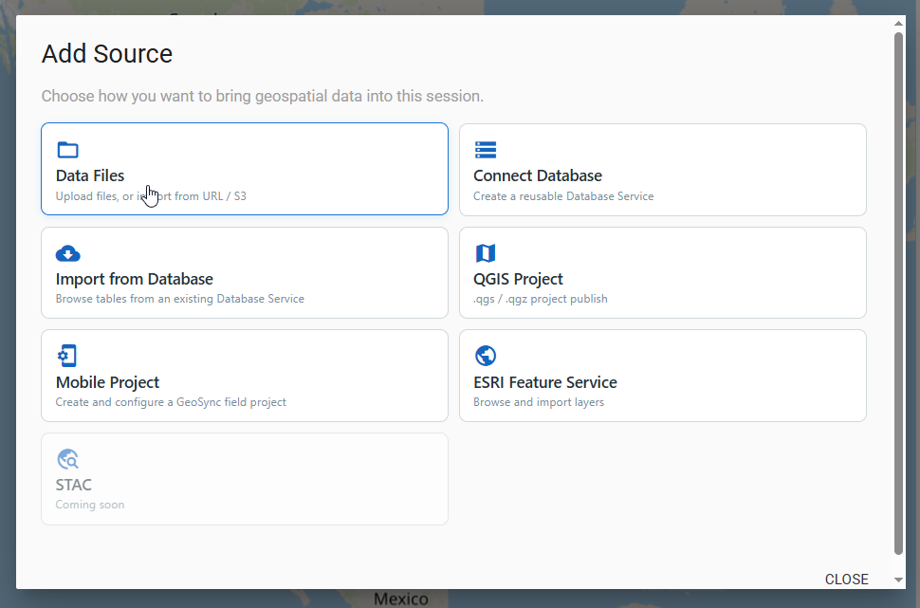Click 'Create and configure a GeoSync field project' text

171,402
